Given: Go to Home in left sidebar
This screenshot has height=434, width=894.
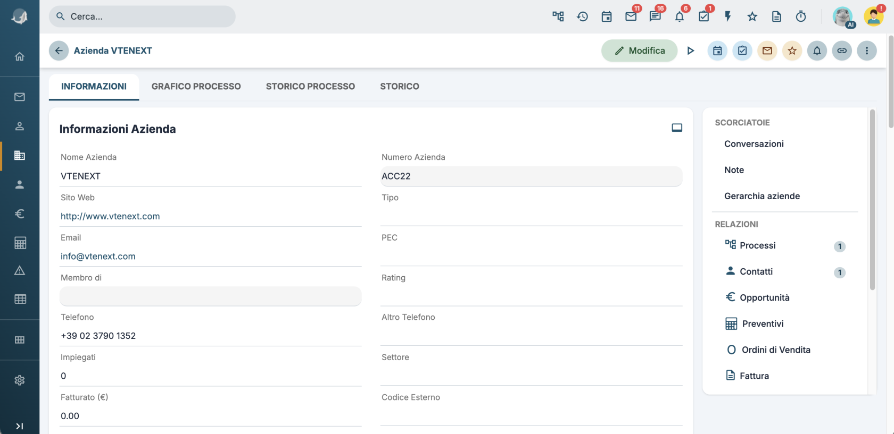Looking at the screenshot, I should 20,56.
